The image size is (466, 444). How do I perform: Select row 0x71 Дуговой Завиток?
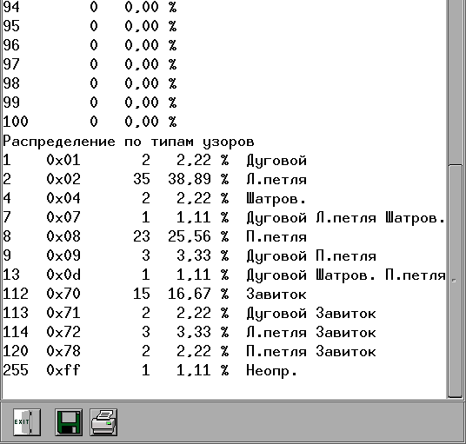[190, 313]
